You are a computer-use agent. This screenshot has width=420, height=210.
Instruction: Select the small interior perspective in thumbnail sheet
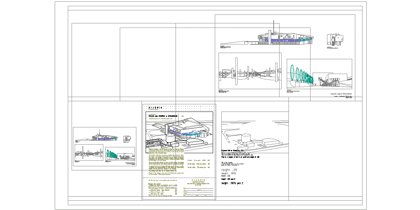89,152
